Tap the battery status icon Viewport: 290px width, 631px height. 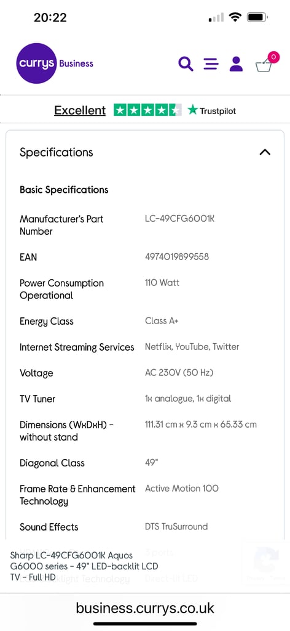tap(257, 17)
